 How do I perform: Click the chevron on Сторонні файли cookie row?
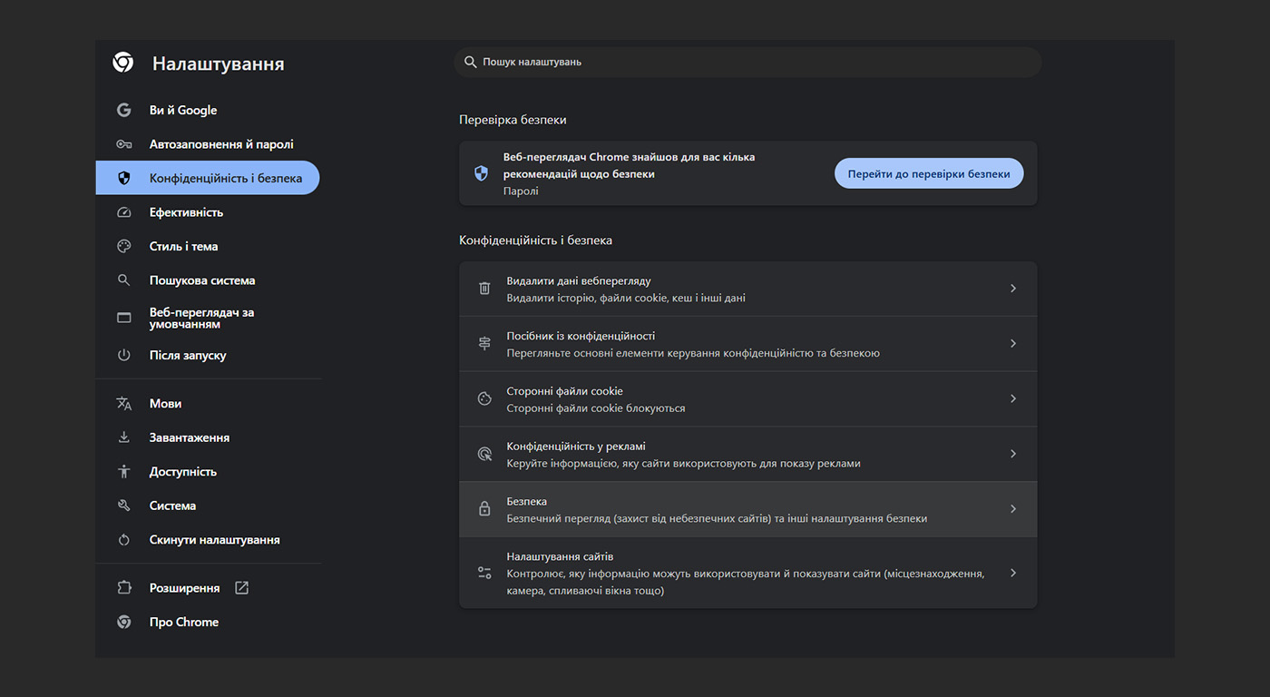(1013, 398)
